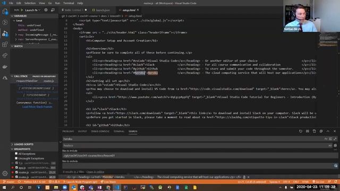Switch to the TERMINAL panel tab

click(x=119, y=131)
